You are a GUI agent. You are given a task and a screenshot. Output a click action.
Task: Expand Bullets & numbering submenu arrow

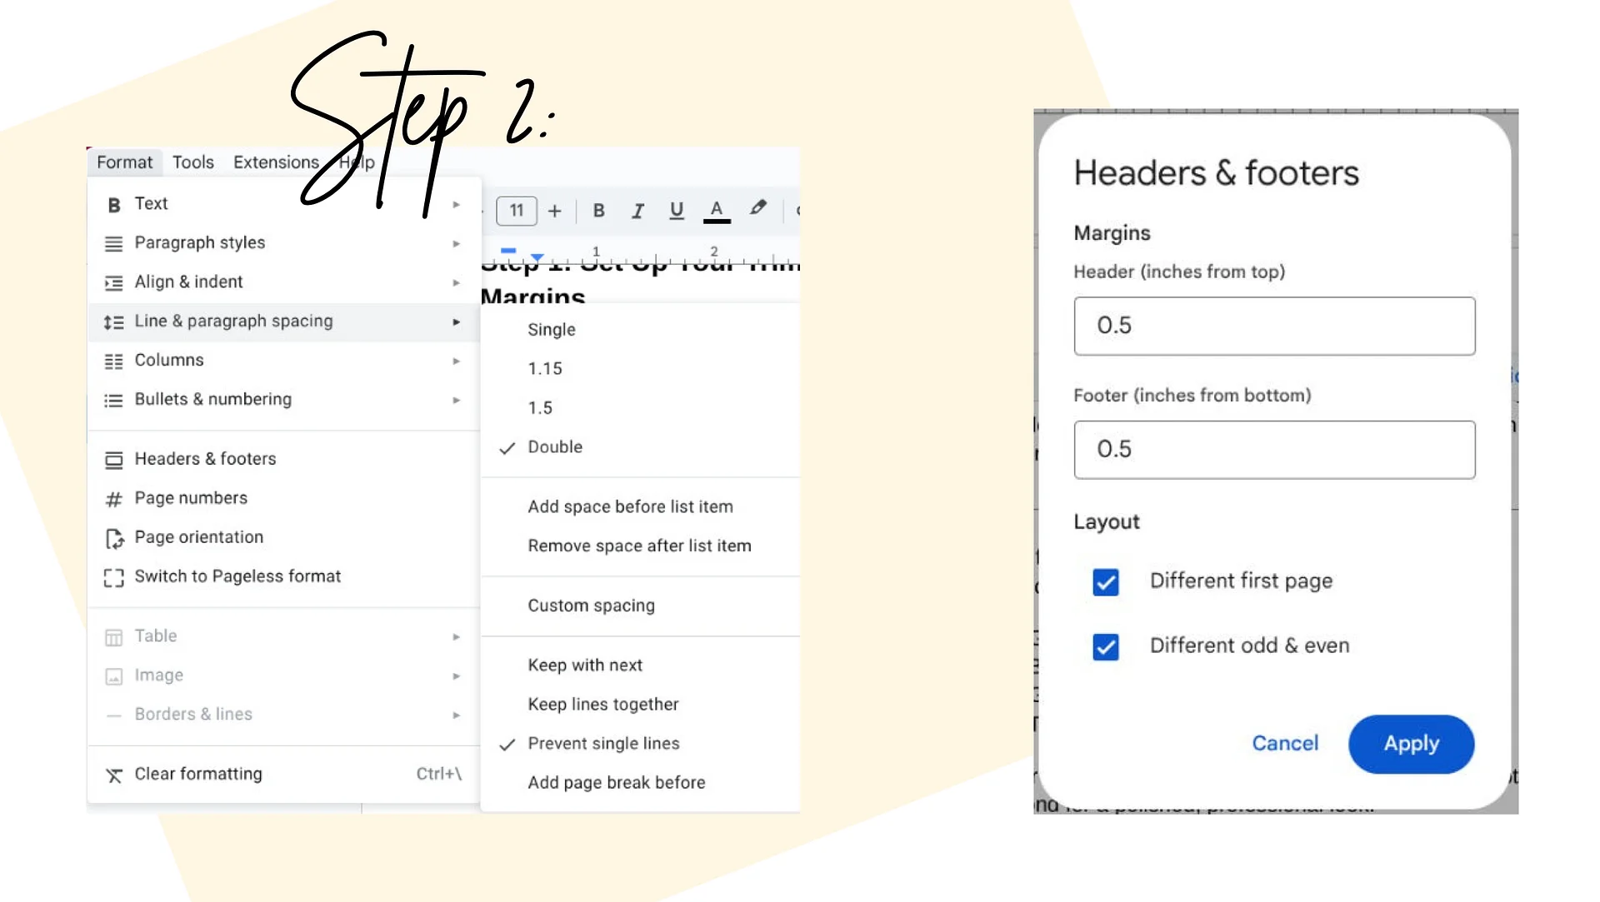point(456,400)
